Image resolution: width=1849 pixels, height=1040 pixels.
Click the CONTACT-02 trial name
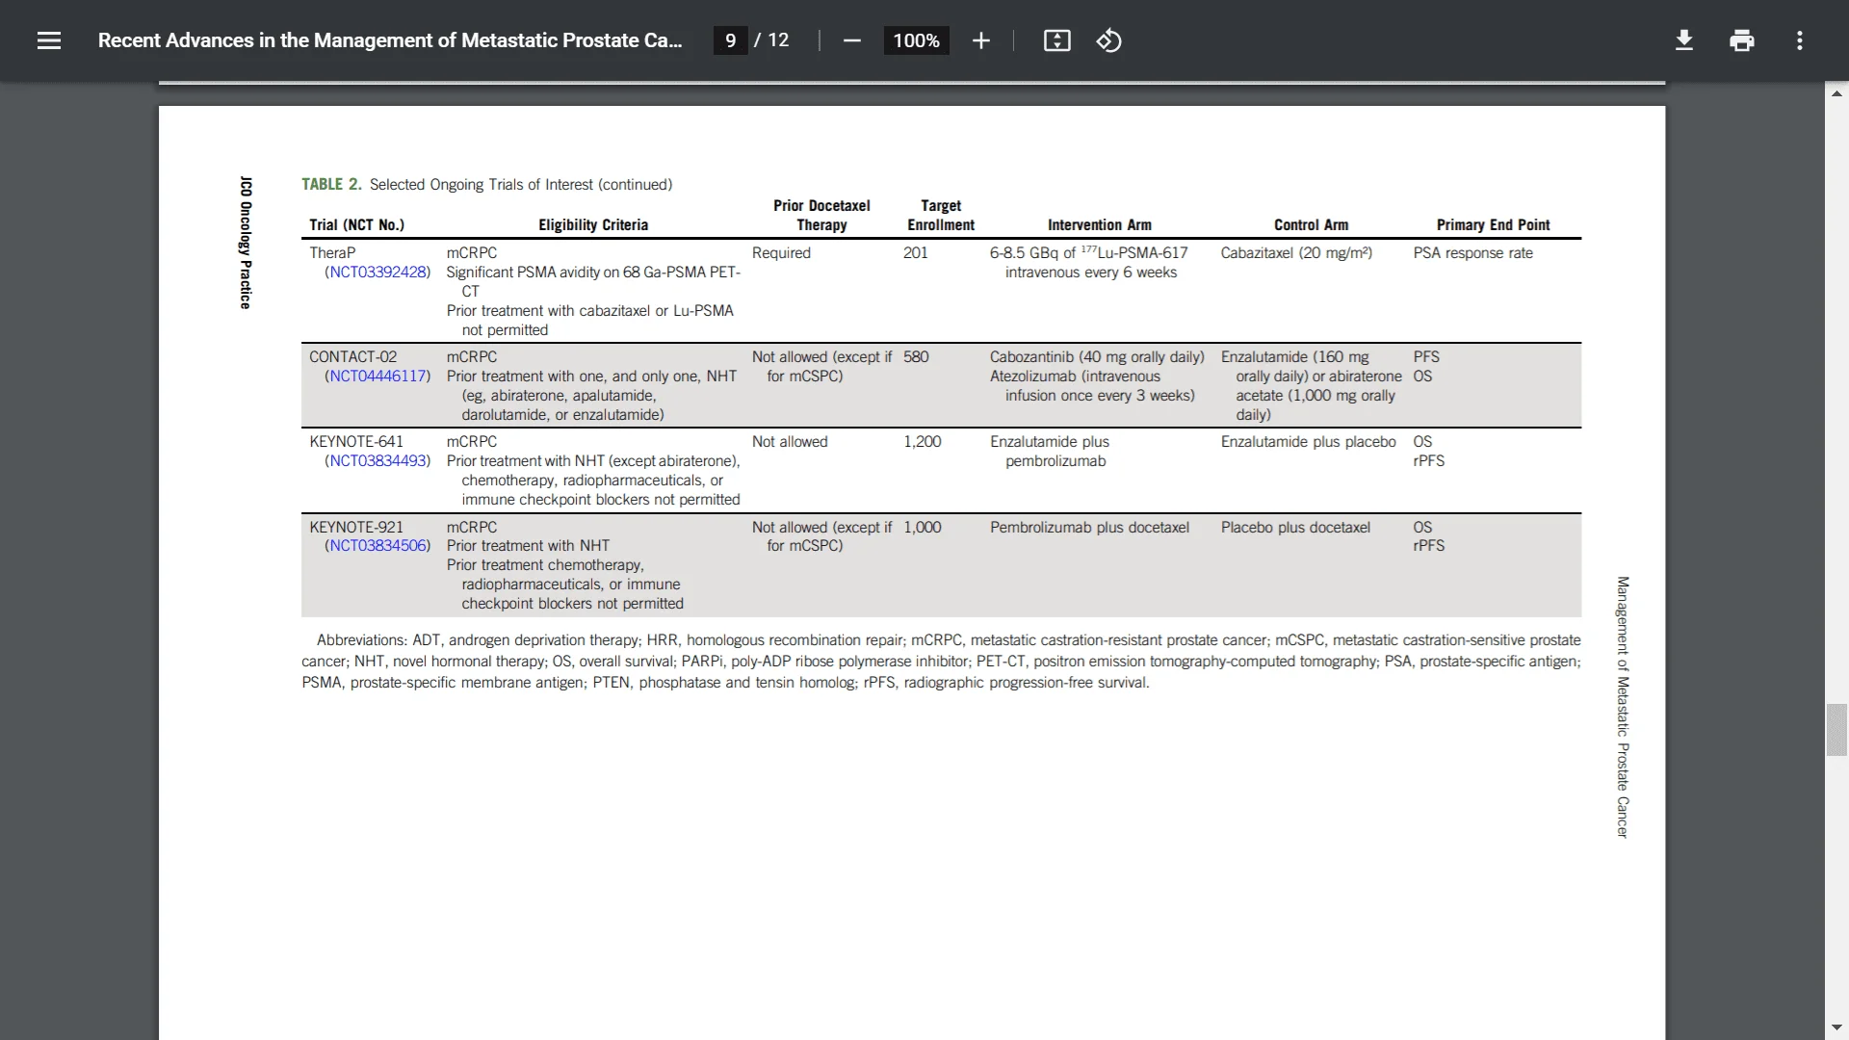(x=352, y=357)
